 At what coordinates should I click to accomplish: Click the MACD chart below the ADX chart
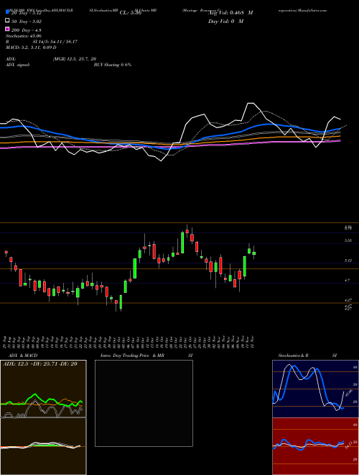[x=43, y=446]
